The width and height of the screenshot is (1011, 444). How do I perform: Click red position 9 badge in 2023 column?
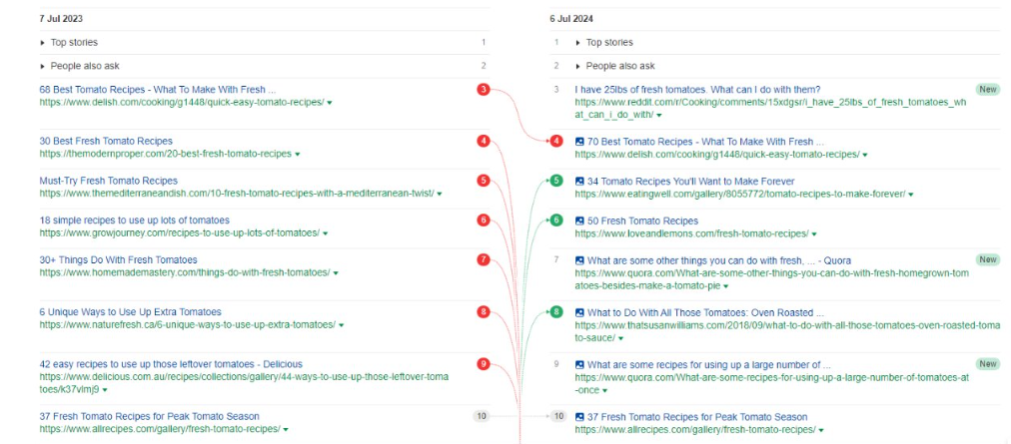coord(484,364)
